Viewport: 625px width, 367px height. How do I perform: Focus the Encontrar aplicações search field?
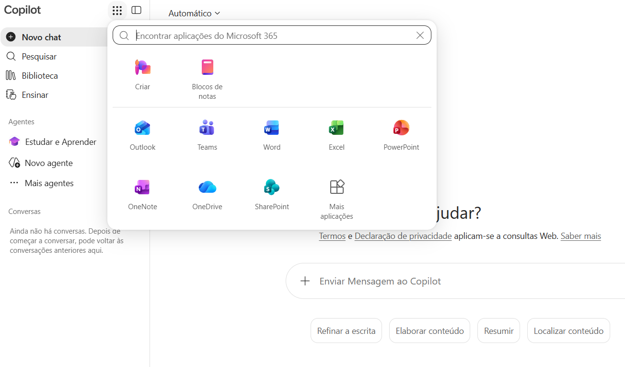click(272, 36)
